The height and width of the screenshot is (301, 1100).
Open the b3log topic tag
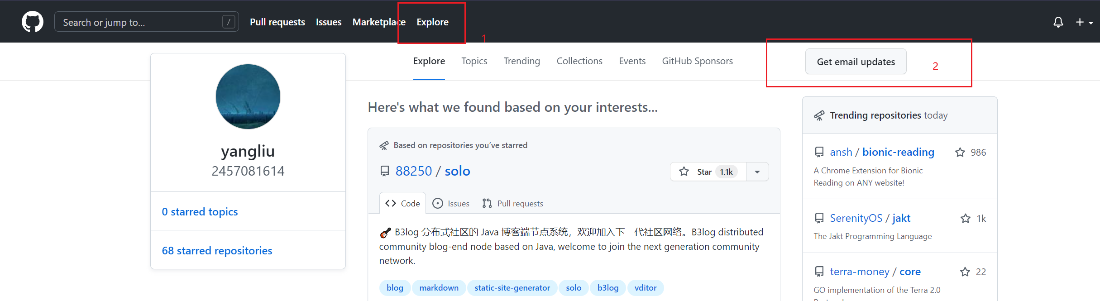coord(608,288)
